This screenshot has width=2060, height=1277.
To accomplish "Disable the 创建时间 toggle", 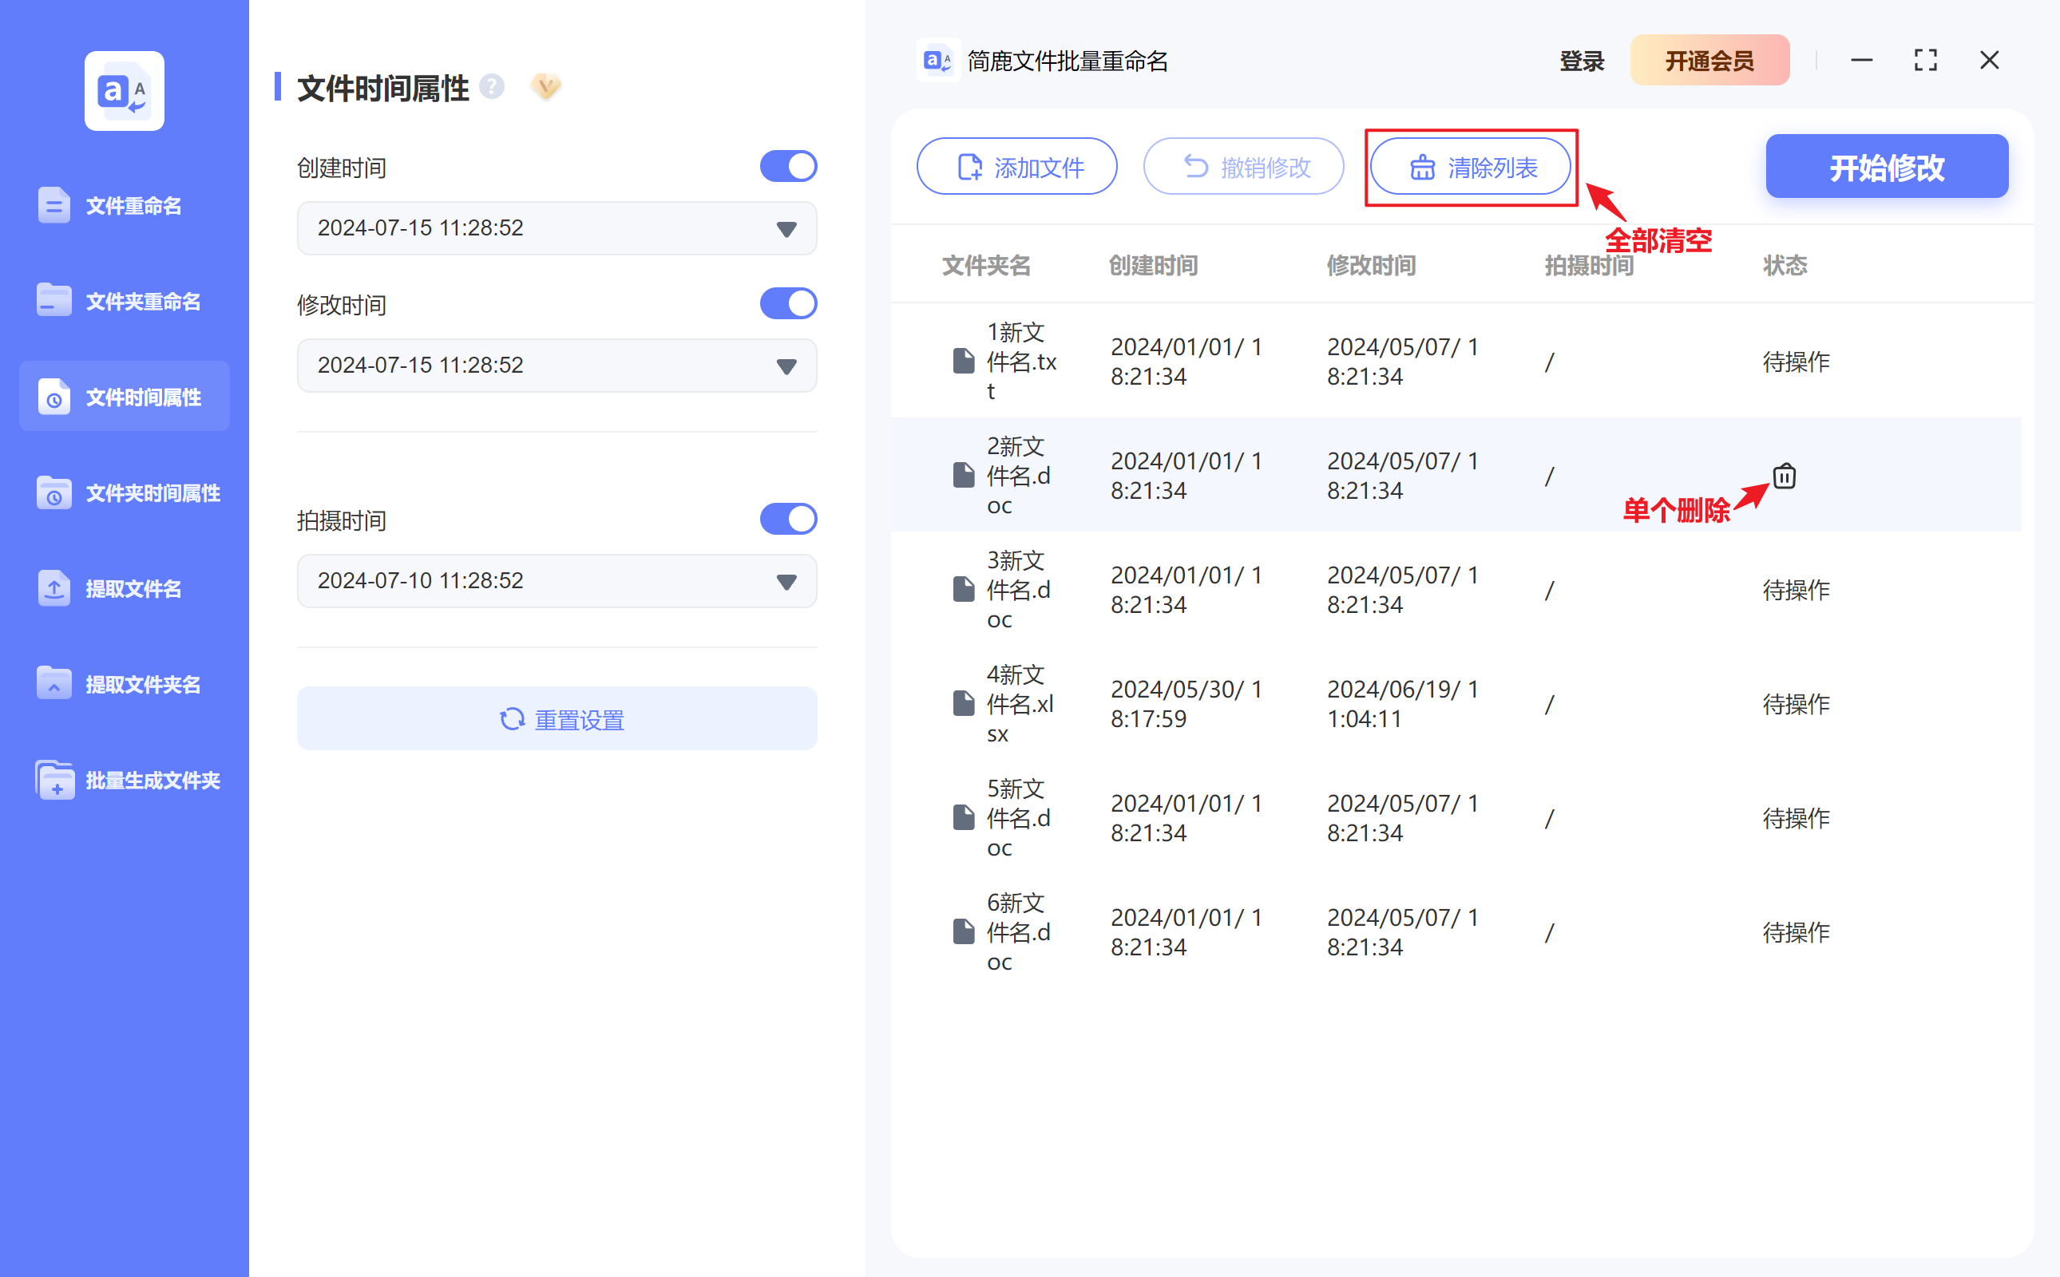I will pos(787,165).
